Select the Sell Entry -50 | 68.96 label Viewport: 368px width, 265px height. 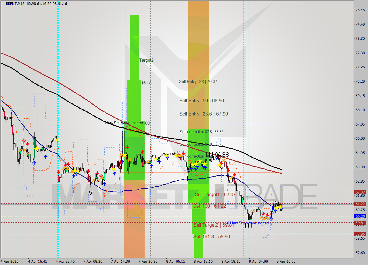(x=201, y=101)
